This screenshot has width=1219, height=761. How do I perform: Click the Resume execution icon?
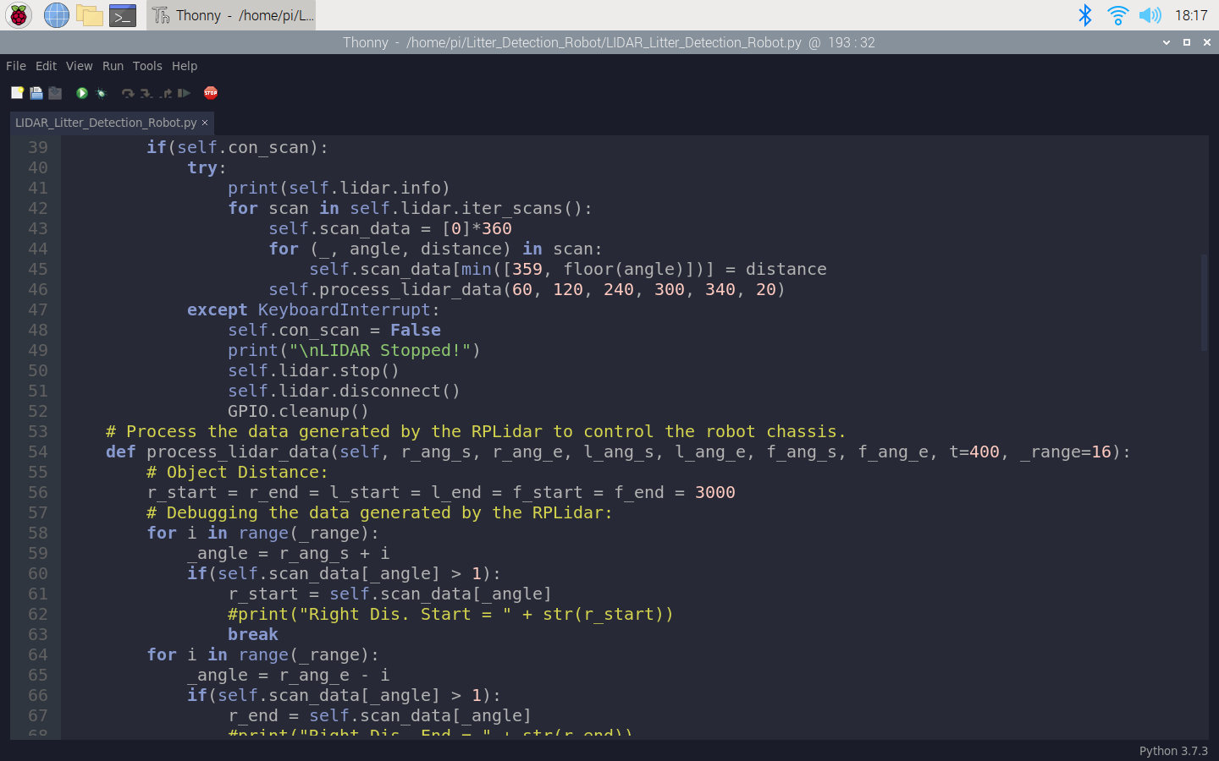(184, 93)
